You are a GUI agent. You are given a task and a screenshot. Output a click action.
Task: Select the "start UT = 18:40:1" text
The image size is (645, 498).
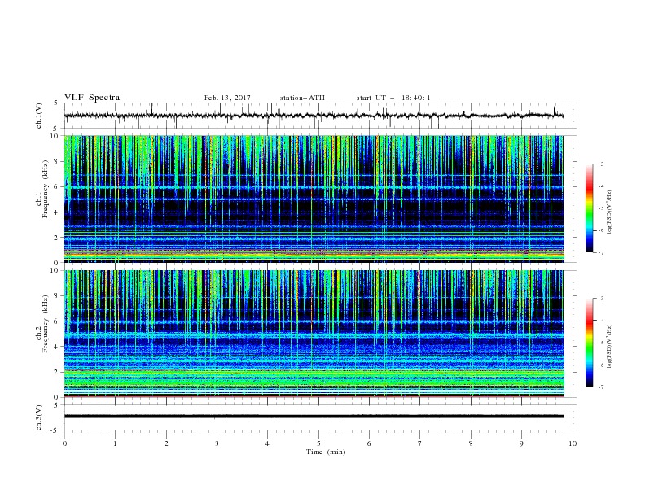pos(393,98)
